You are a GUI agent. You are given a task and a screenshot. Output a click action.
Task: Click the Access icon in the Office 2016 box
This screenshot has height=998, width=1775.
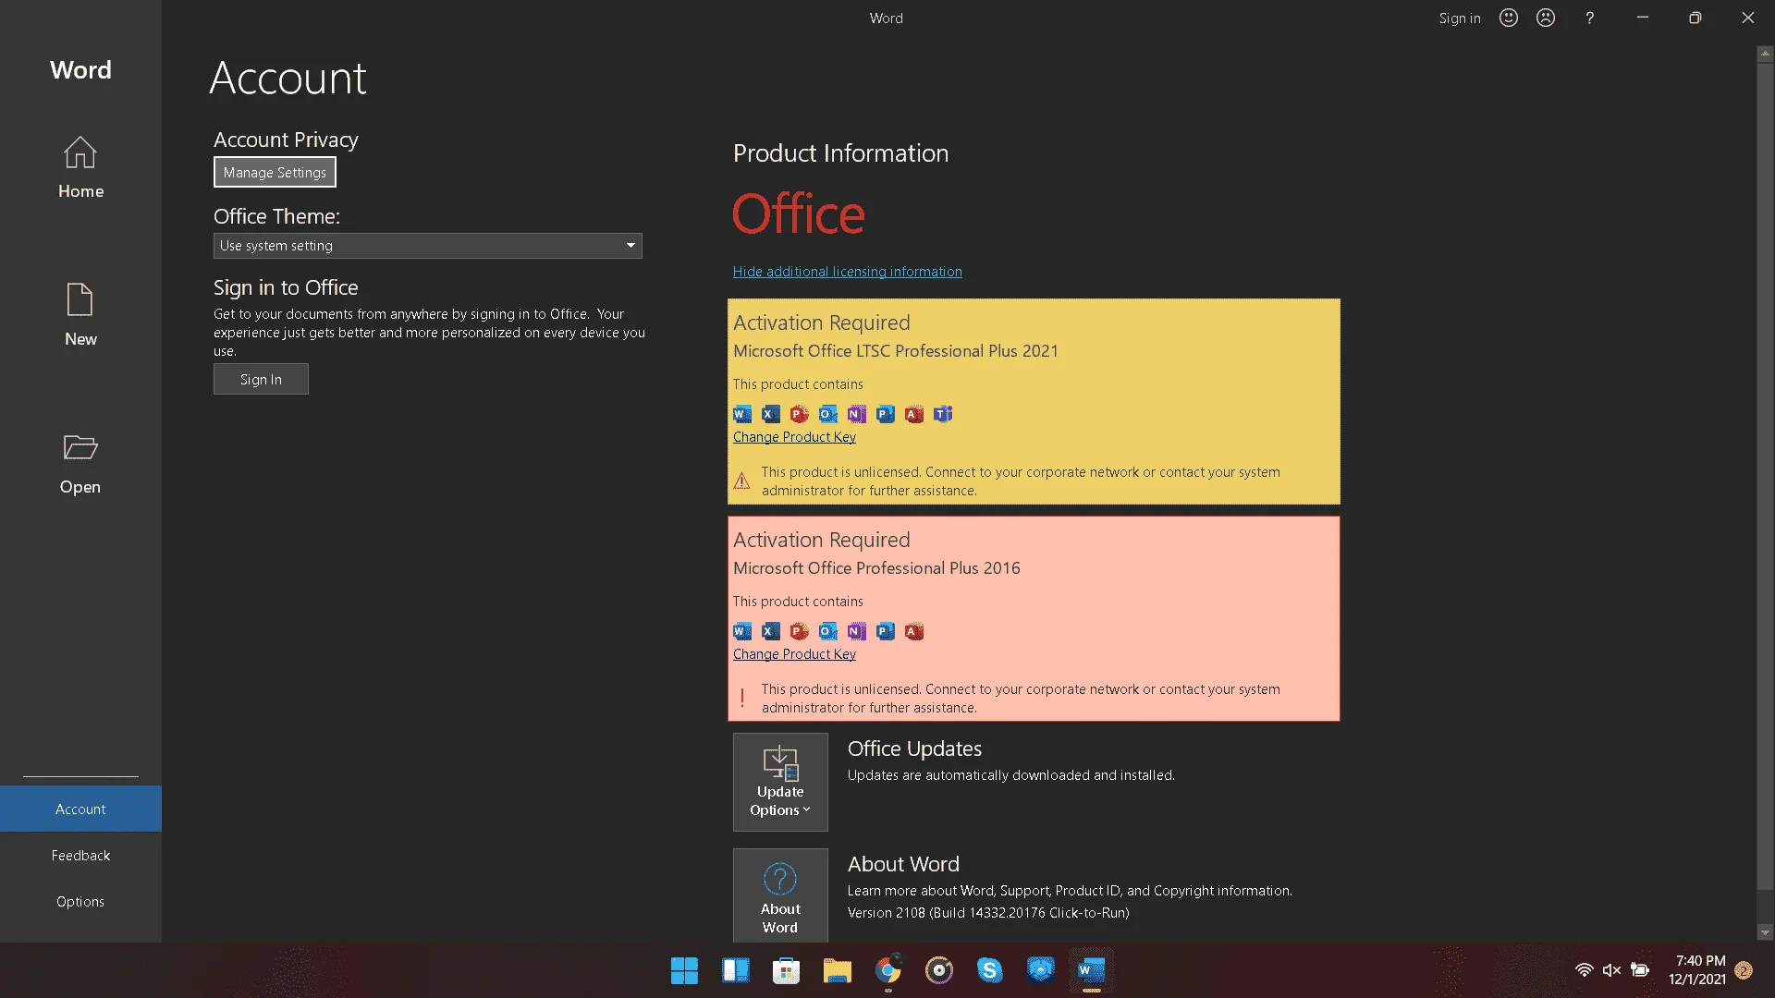coord(914,631)
